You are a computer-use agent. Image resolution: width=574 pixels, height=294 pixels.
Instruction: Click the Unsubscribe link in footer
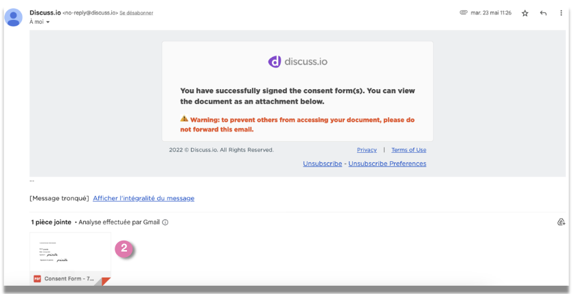coord(322,164)
